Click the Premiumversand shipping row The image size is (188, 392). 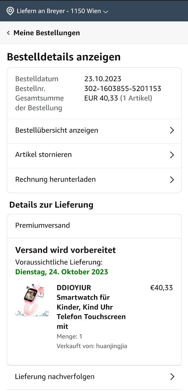(94, 226)
